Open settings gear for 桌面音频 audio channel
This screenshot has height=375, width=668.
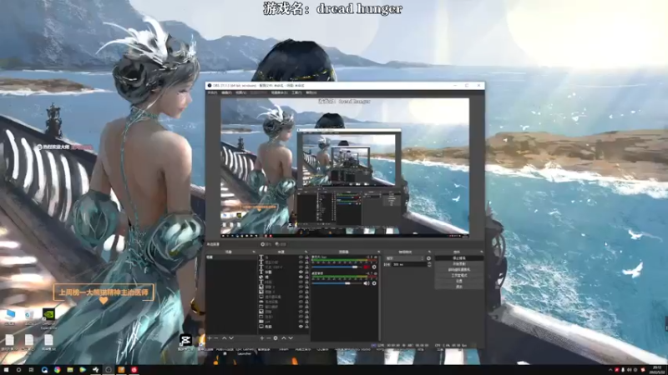click(374, 283)
